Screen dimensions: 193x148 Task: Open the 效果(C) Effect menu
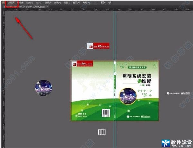pyautogui.click(x=58, y=3)
